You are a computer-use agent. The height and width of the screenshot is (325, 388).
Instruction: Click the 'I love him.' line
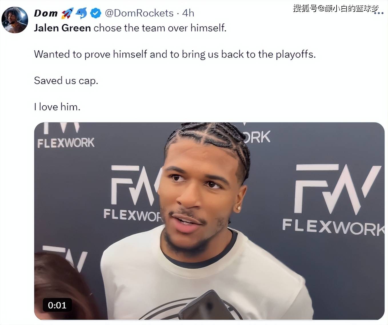[x=57, y=107]
